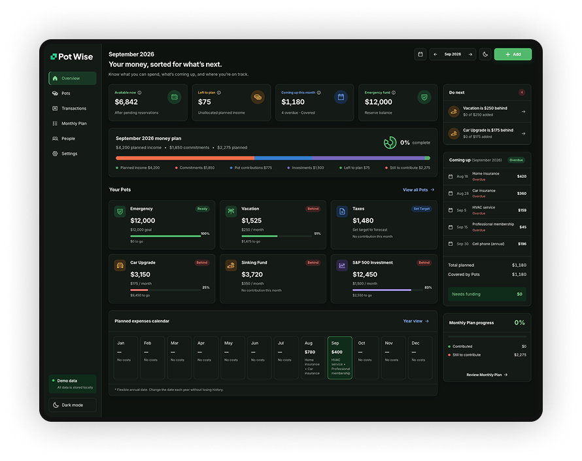The width and height of the screenshot is (582, 461).
Task: Click the Ready badge on Emergency pot
Action: 202,209
